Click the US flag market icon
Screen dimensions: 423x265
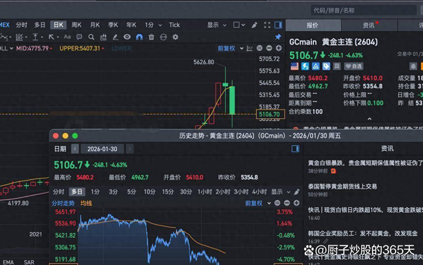(x=294, y=66)
